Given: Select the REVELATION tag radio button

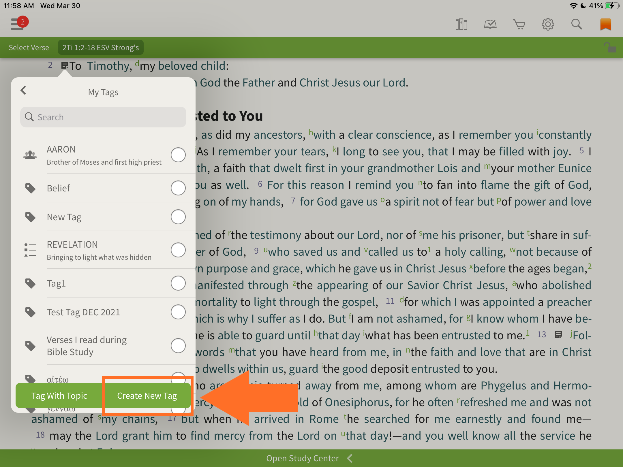Looking at the screenshot, I should point(178,250).
